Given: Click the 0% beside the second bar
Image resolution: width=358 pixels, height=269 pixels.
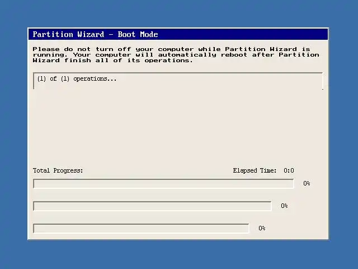Looking at the screenshot, I should [x=284, y=206].
